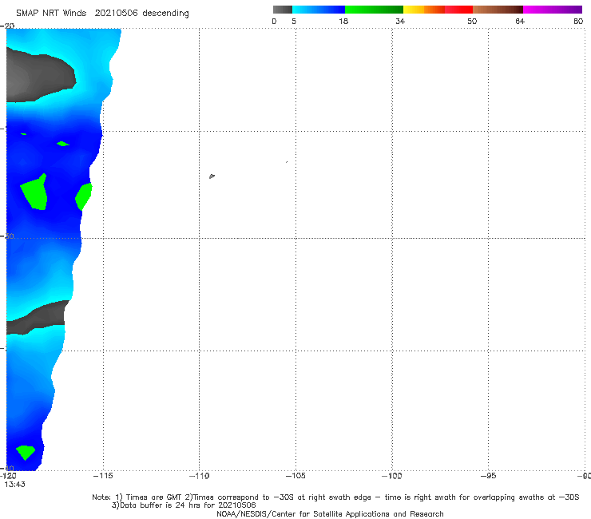Click the '18' label under the color bar
This screenshot has height=519, width=591.
click(x=343, y=22)
